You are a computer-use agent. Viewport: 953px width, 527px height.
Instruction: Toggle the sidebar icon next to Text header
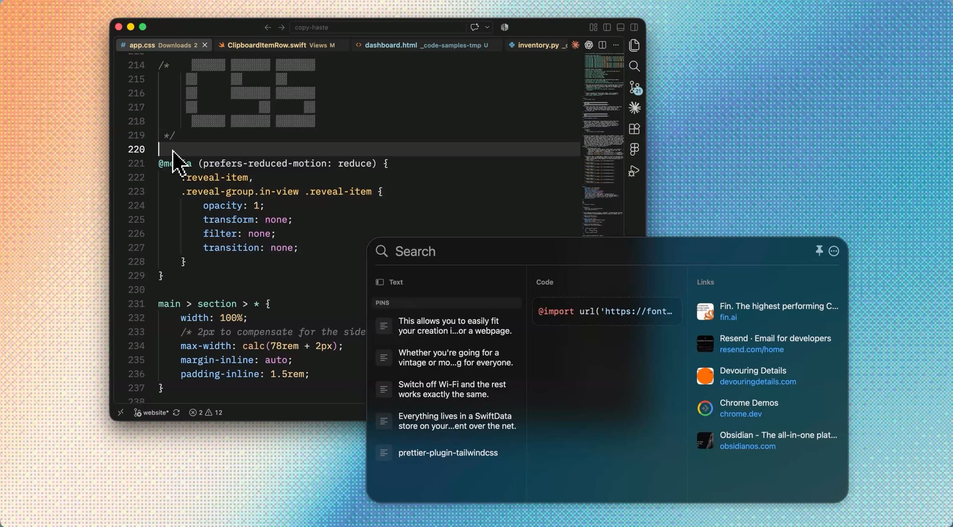379,282
